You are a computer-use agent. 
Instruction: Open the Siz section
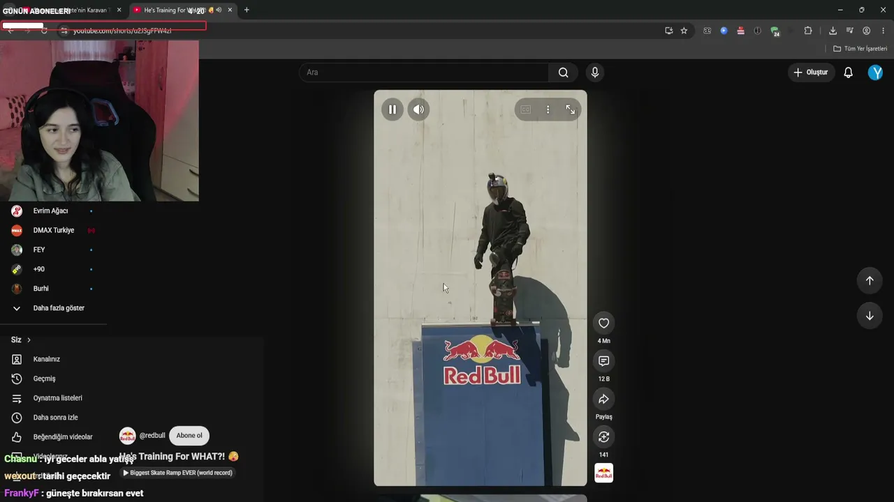[21, 340]
